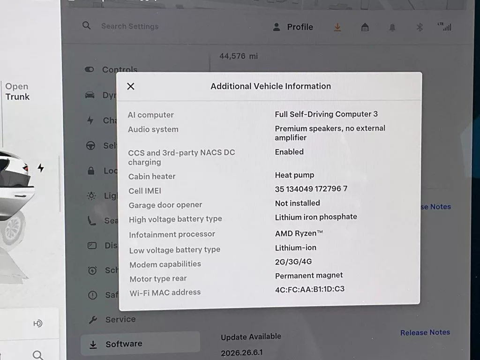The width and height of the screenshot is (480, 360).
Task: Tap Open Trunk on the car view
Action: (x=17, y=91)
